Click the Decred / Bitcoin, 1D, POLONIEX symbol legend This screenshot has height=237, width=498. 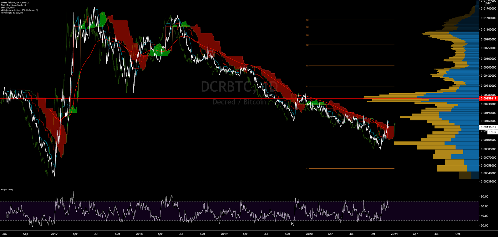click(x=15, y=2)
